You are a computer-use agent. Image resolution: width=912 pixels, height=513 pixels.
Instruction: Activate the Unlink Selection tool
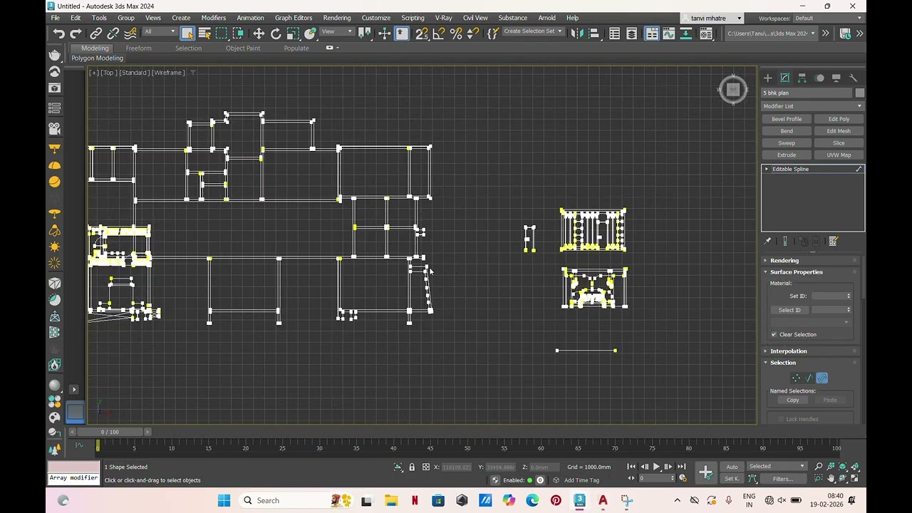pyautogui.click(x=113, y=33)
